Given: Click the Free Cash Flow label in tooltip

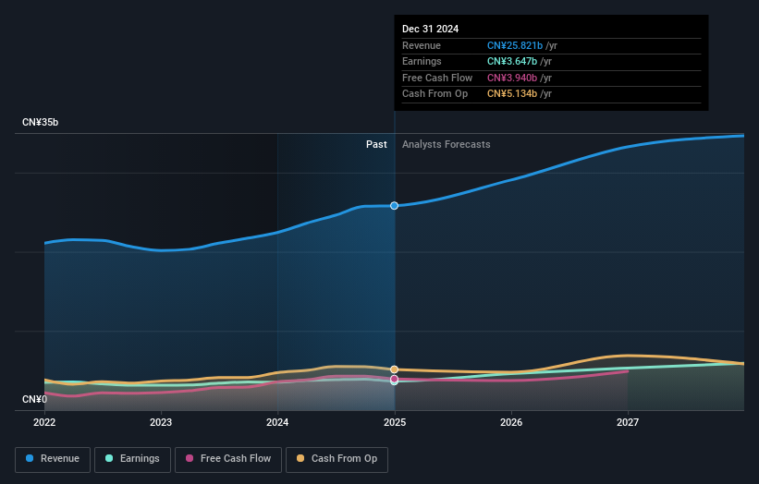Looking at the screenshot, I should 437,78.
